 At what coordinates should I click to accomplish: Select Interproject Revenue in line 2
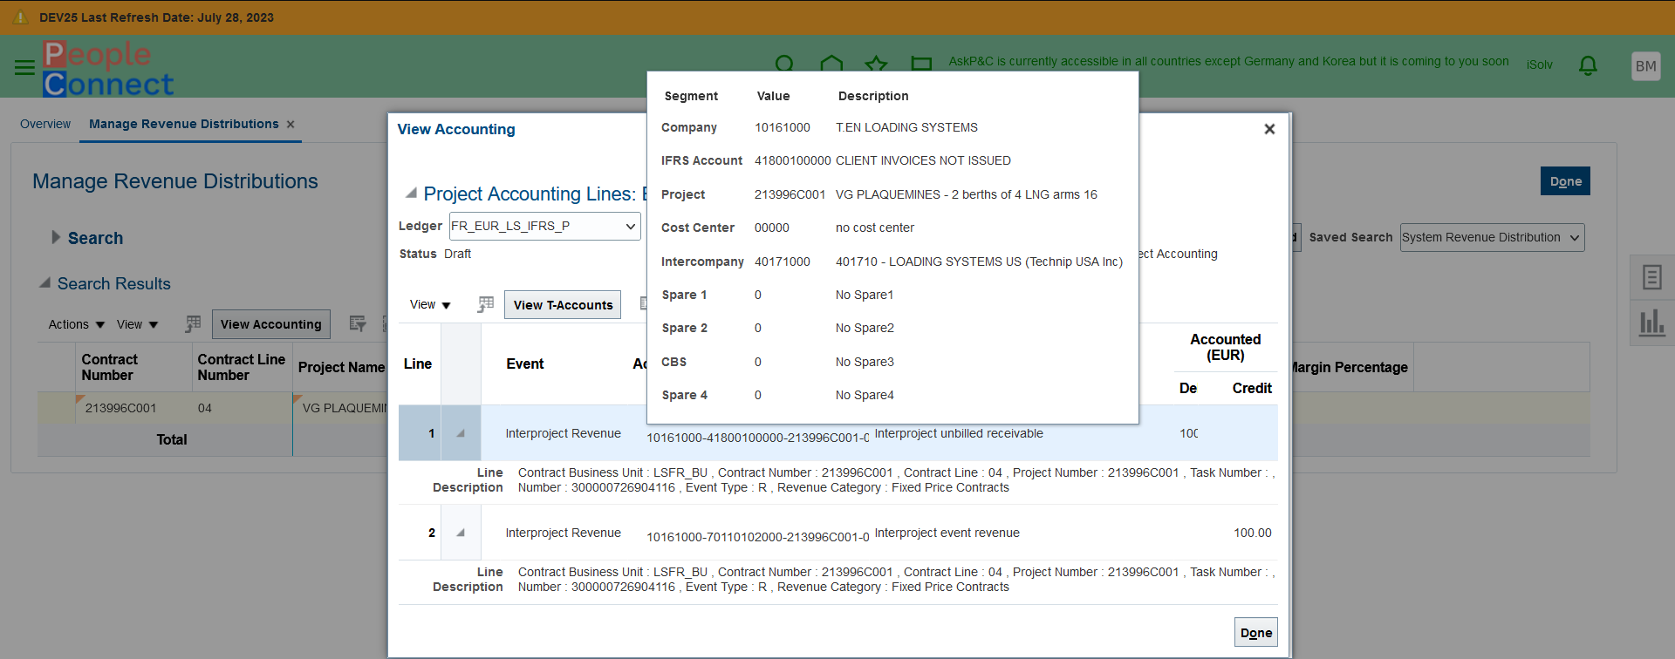(x=563, y=533)
